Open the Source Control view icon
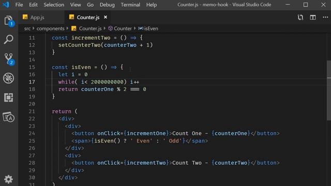331x186 pixels. [9, 58]
